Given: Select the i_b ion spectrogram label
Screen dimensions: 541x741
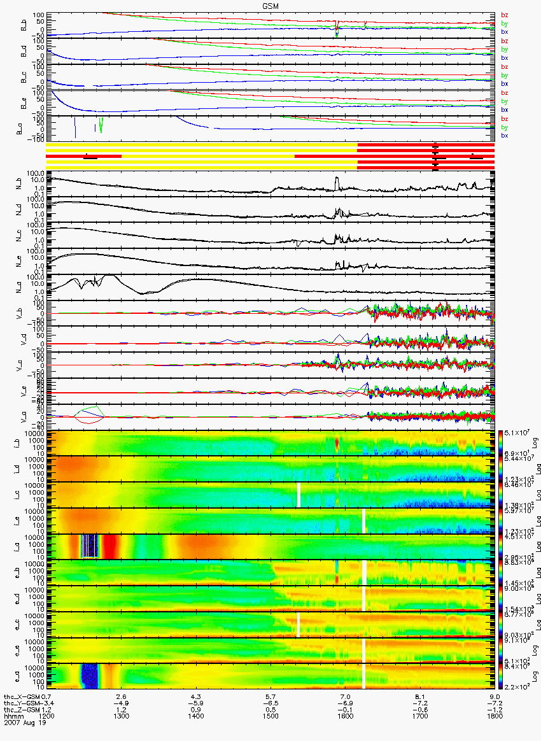Looking at the screenshot, I should (17, 444).
